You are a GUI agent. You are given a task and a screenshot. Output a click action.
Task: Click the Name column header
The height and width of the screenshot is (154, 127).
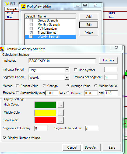(56, 16)
